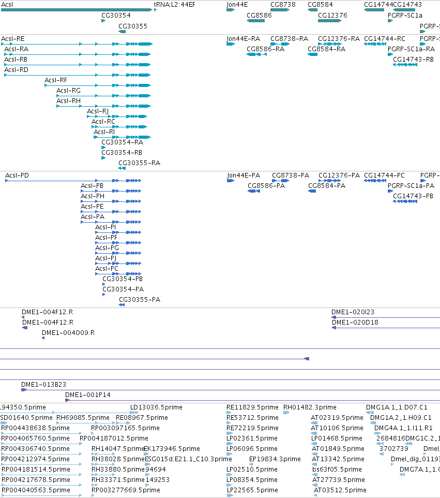Select the Acsl-RF transcript label
440x498 pixels.
pyautogui.click(x=56, y=80)
